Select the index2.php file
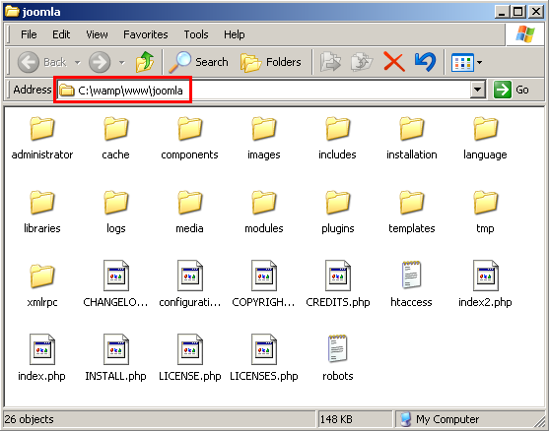Image resolution: width=549 pixels, height=431 pixels. [x=485, y=283]
